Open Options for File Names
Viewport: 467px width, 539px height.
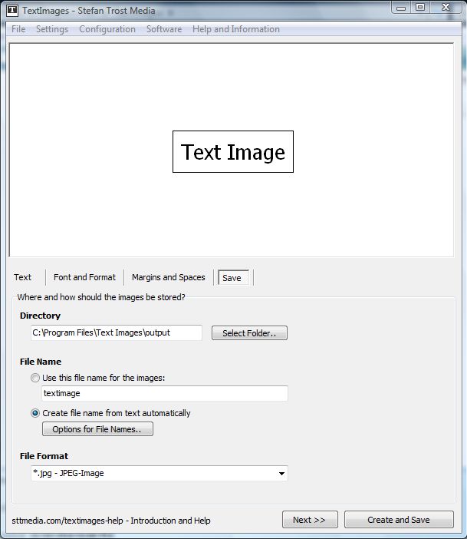[x=97, y=429]
